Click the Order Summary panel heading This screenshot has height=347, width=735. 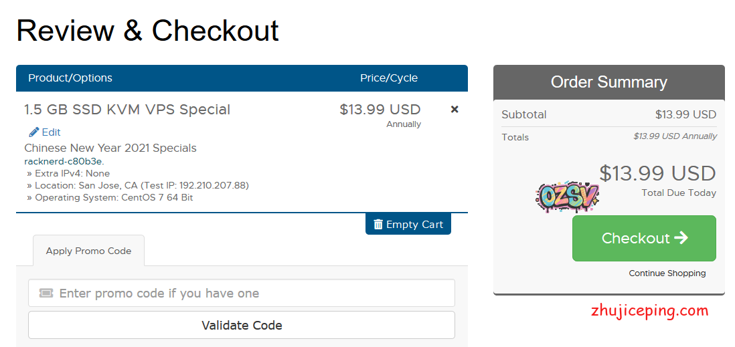point(608,82)
